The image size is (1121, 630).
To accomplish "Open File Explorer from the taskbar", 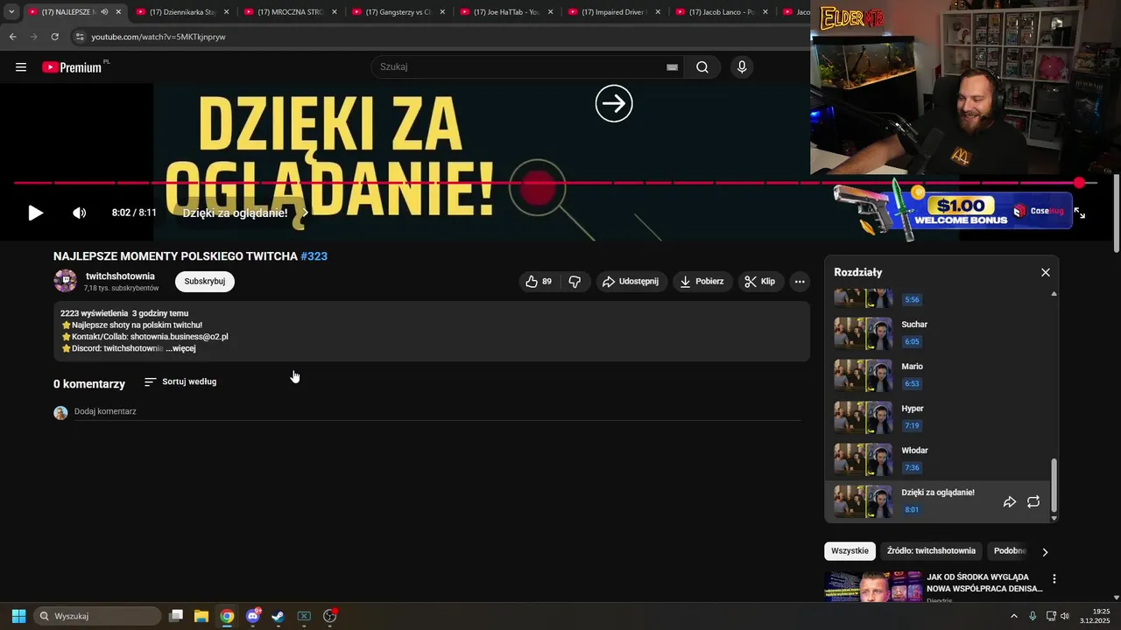I will pyautogui.click(x=201, y=616).
